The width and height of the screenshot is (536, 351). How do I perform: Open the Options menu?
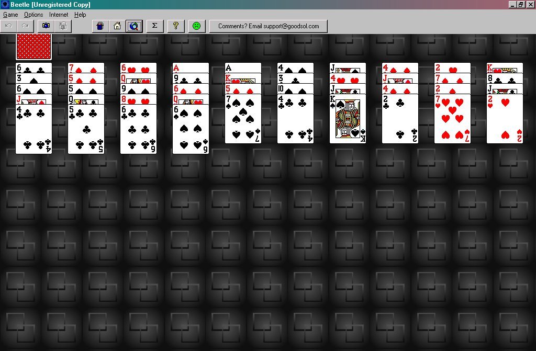(33, 15)
